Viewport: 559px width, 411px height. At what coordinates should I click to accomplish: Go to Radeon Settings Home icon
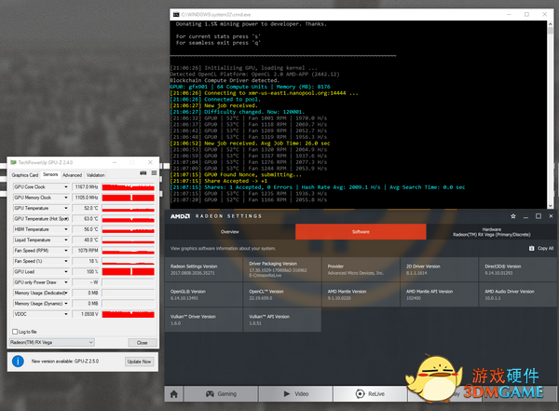pyautogui.click(x=174, y=394)
